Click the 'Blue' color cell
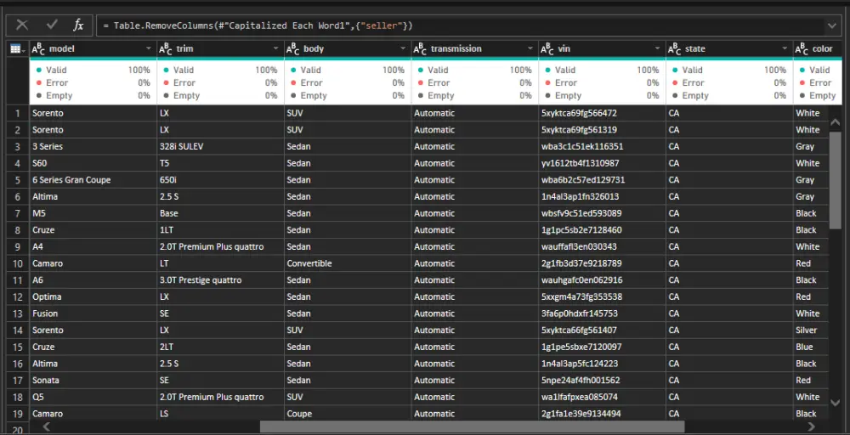Image resolution: width=850 pixels, height=435 pixels. pyautogui.click(x=811, y=347)
